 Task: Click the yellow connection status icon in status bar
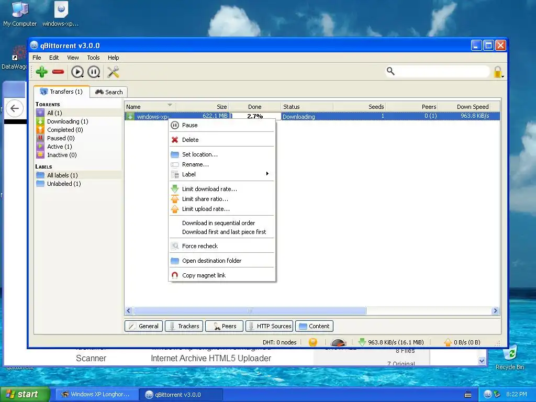coord(313,342)
